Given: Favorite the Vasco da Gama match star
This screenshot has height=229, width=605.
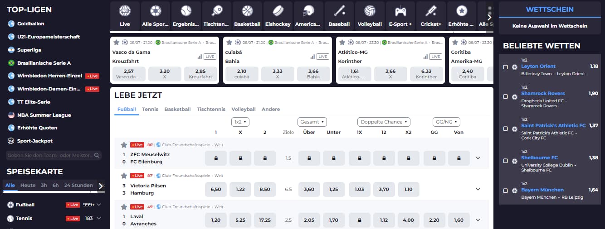Looking at the screenshot, I should [x=117, y=43].
